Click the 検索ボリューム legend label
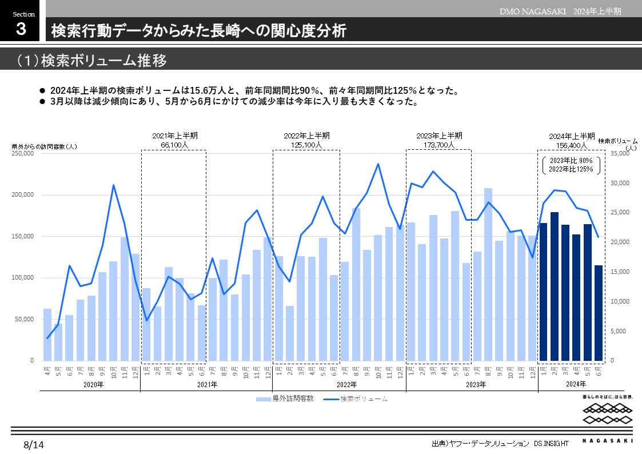Viewport: 642px width, 454px height. (364, 399)
